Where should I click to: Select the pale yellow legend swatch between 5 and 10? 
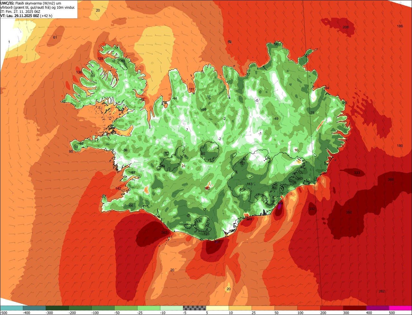point(217,308)
